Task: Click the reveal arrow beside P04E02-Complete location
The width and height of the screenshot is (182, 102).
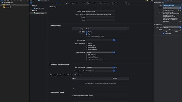Action: [x=178, y=10]
